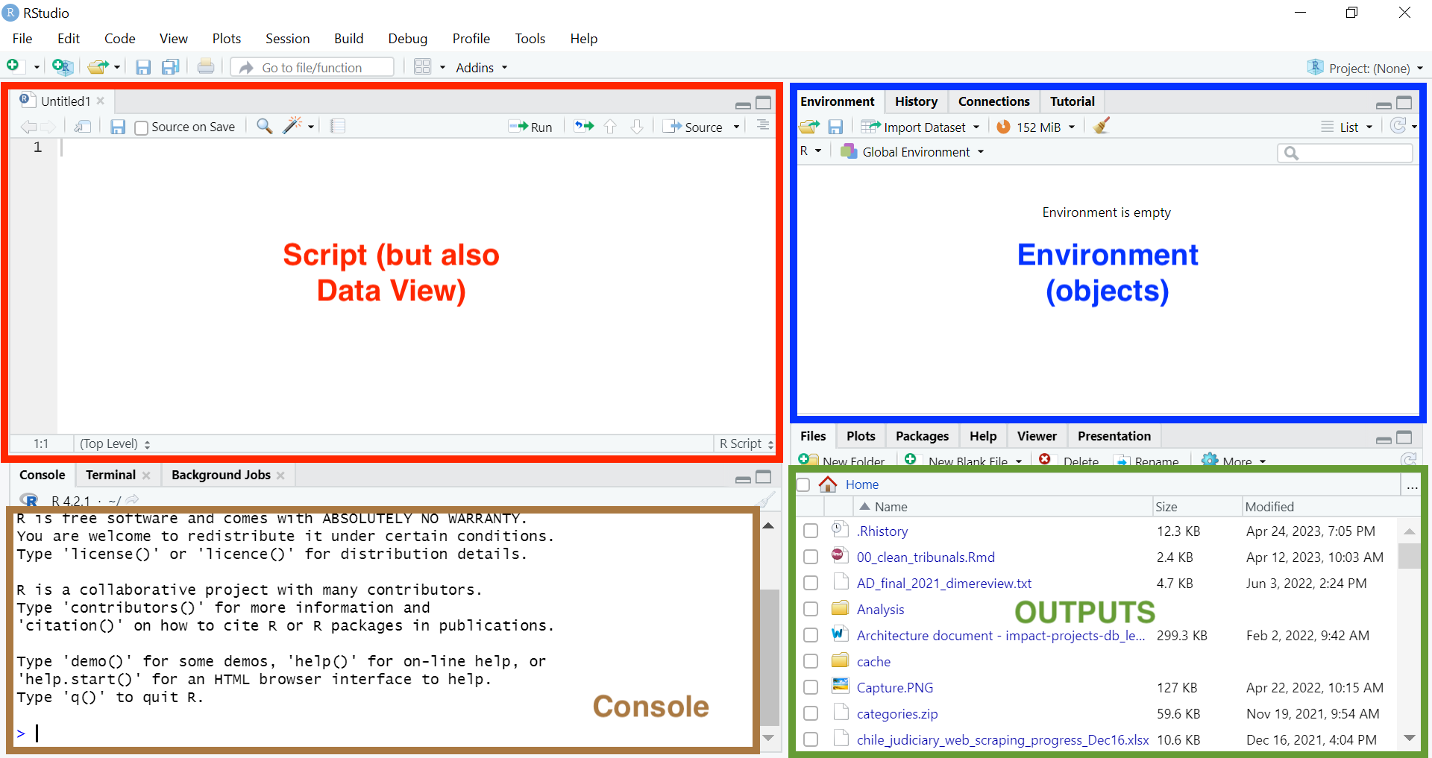The width and height of the screenshot is (1432, 758).
Task: Click the magnifier Find/Replace icon in script editor
Action: [x=264, y=126]
